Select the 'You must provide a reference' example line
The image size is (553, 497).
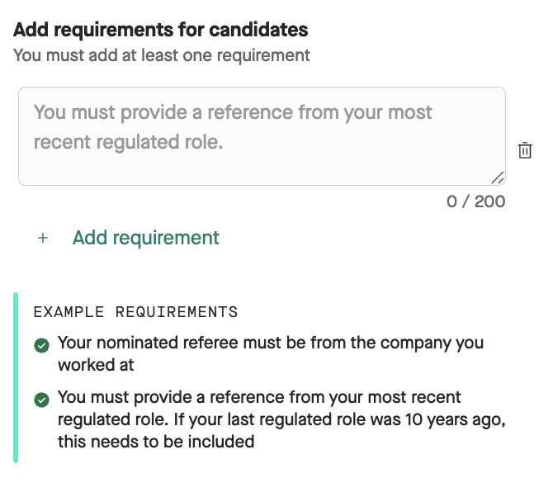click(259, 397)
